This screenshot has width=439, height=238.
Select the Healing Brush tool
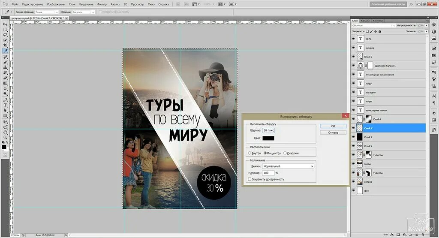(x=5, y=57)
